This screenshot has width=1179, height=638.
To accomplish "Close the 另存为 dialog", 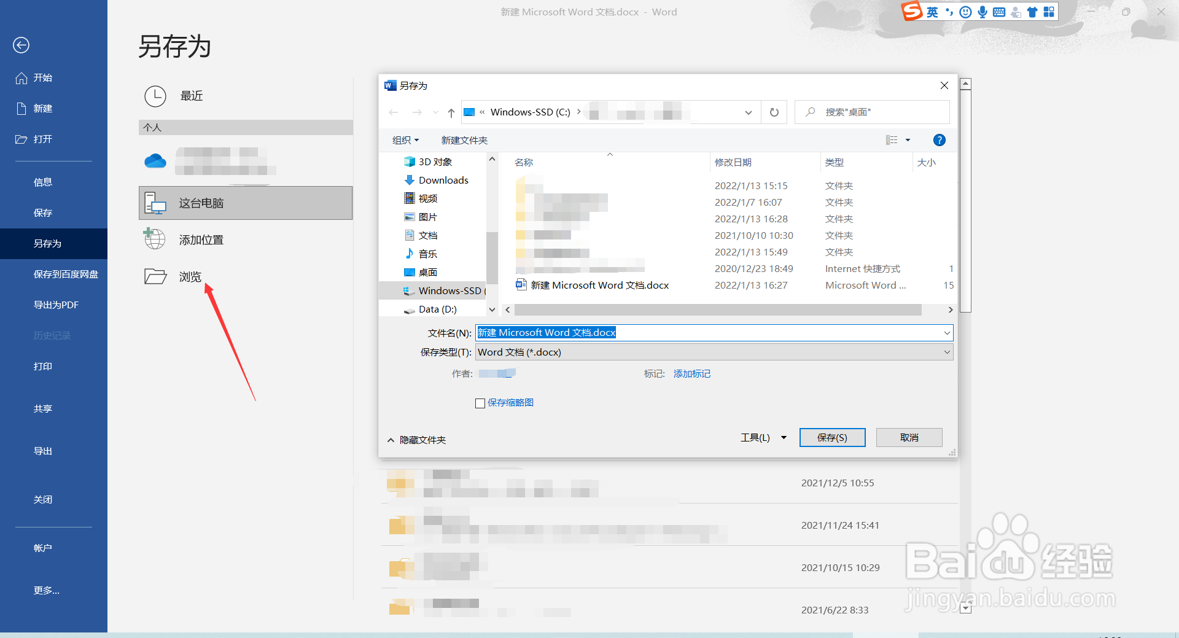I will click(x=944, y=85).
